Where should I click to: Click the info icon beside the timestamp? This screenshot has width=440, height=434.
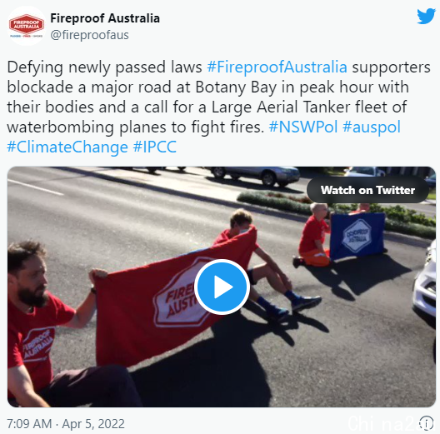[426, 423]
